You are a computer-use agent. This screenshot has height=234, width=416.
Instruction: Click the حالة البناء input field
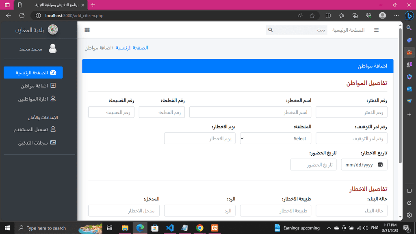point(351,211)
